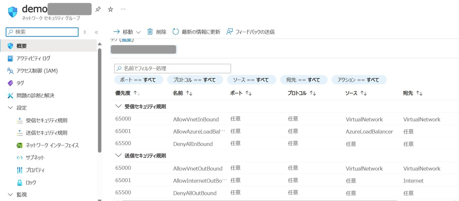Open the 宛先 == すべて filter
Screen dimensions: 459x201
coord(303,80)
